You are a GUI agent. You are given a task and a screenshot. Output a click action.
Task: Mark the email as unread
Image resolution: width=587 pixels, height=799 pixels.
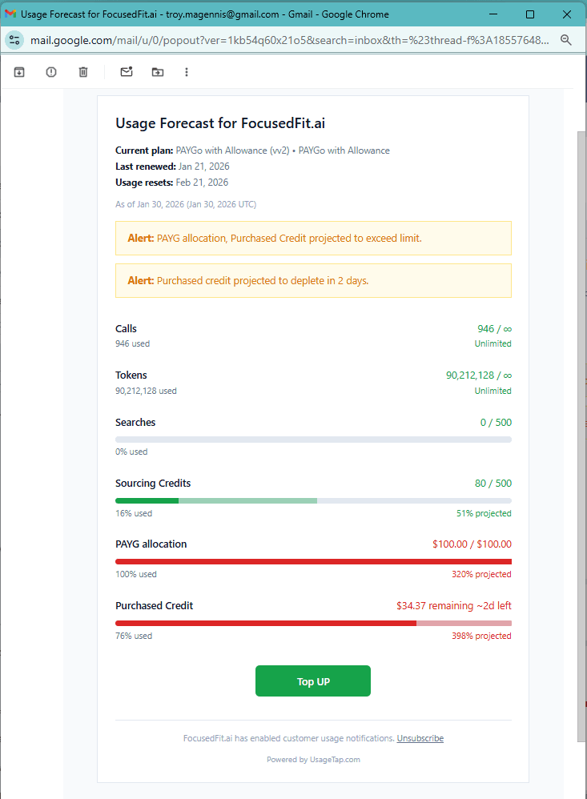pyautogui.click(x=126, y=71)
